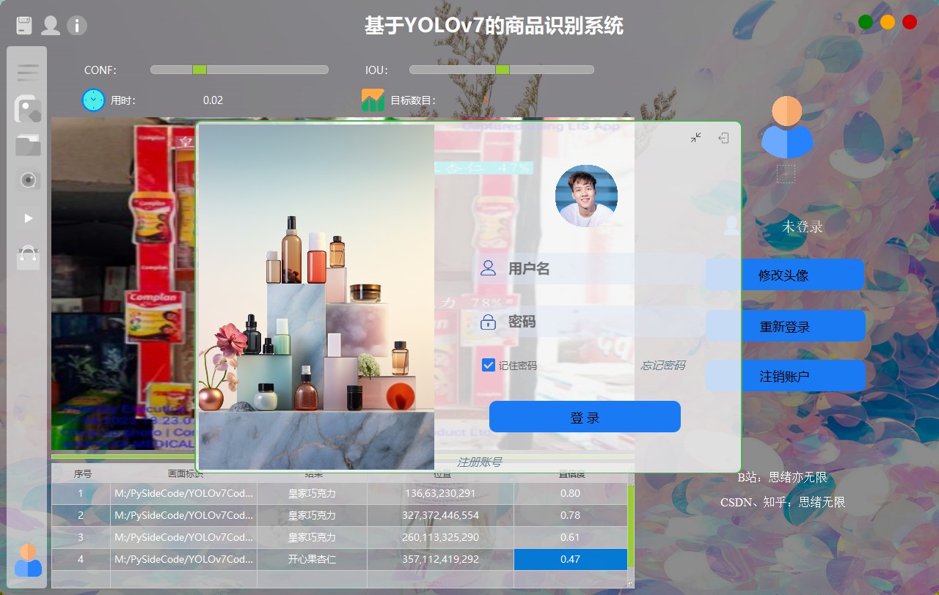Click the IOU slider handle
Viewport: 939px width, 595px height.
pyautogui.click(x=503, y=70)
